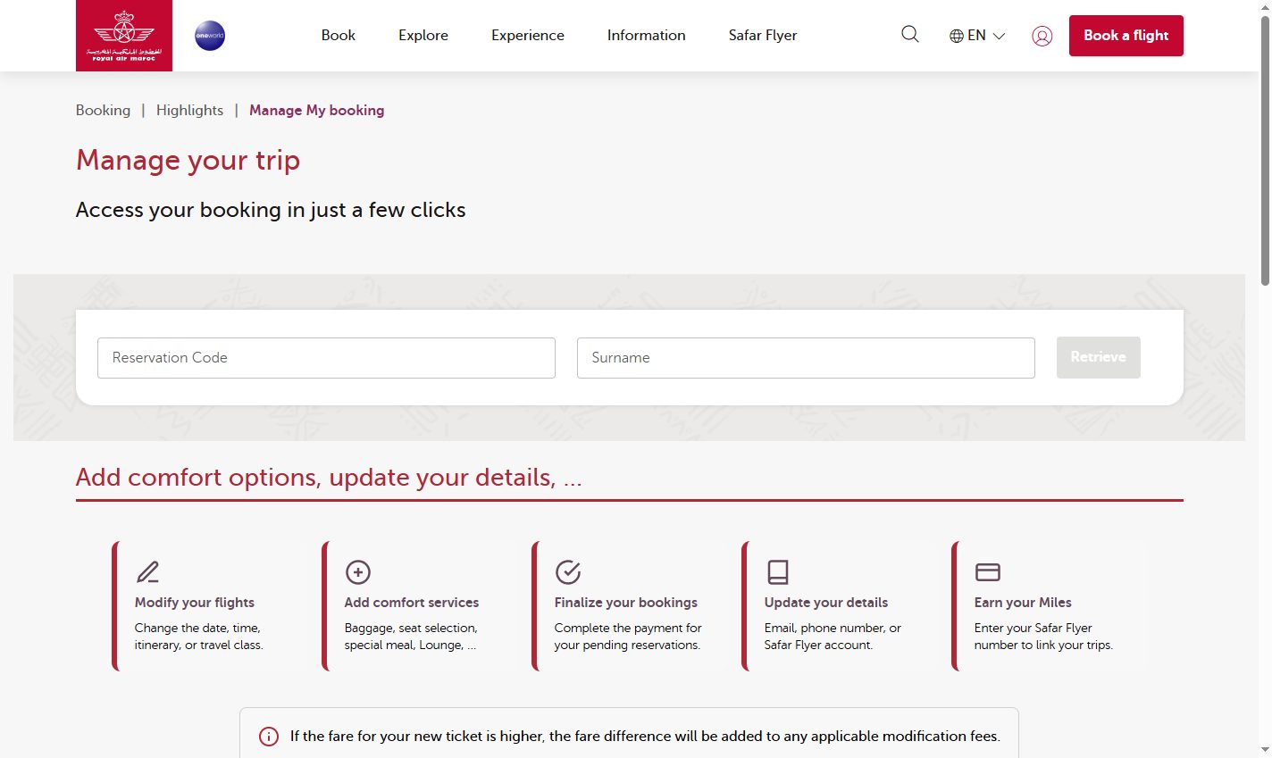The image size is (1272, 758).
Task: Open the Experience menu
Action: [528, 36]
